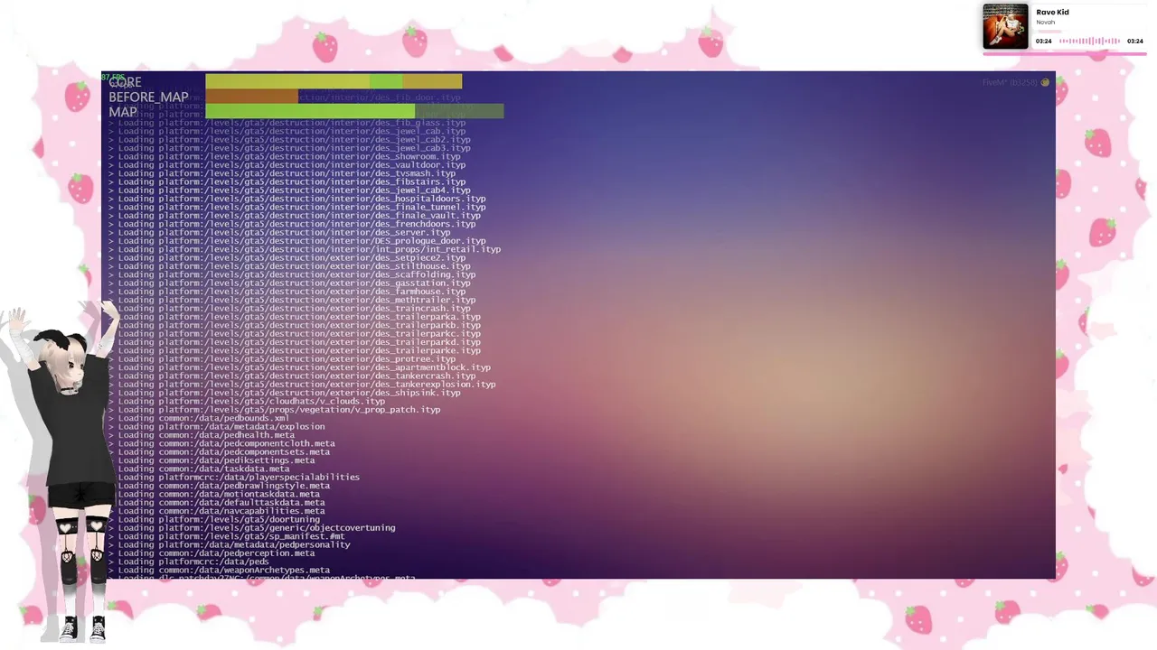Image resolution: width=1157 pixels, height=650 pixels.
Task: Click log line des_finale_vault.ityp
Action: click(x=295, y=216)
